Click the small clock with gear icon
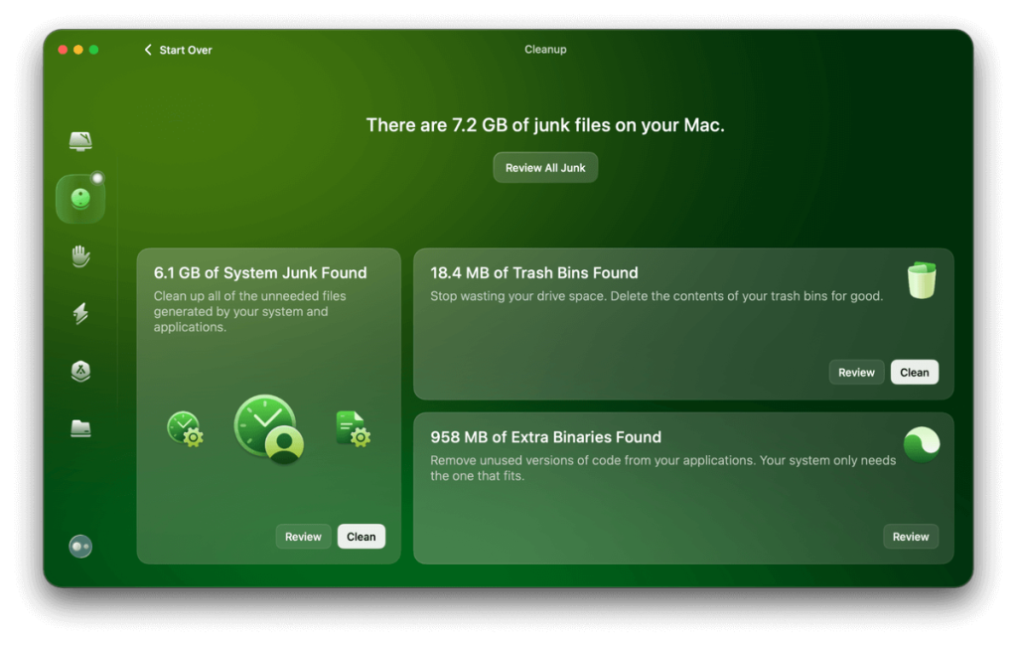The width and height of the screenshot is (1017, 645). (x=185, y=428)
